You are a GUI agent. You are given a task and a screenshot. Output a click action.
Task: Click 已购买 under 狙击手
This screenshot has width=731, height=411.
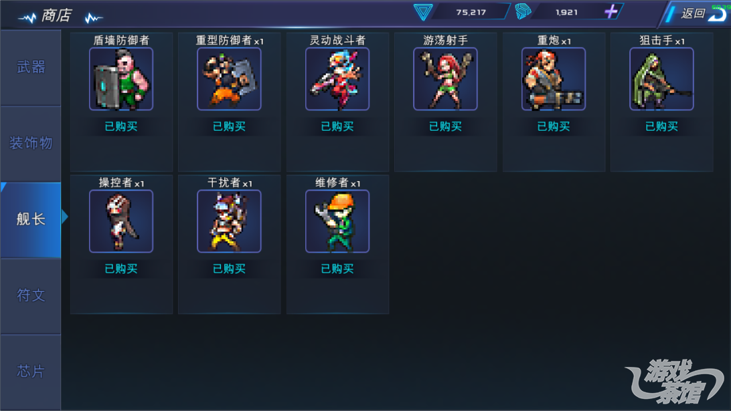pos(661,126)
